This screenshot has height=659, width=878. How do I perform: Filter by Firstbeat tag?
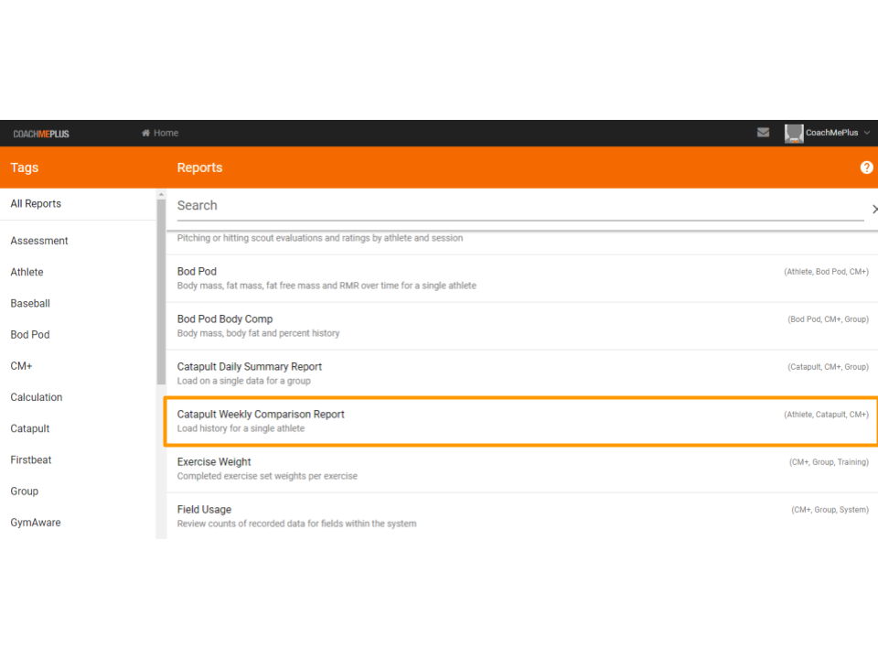point(31,460)
